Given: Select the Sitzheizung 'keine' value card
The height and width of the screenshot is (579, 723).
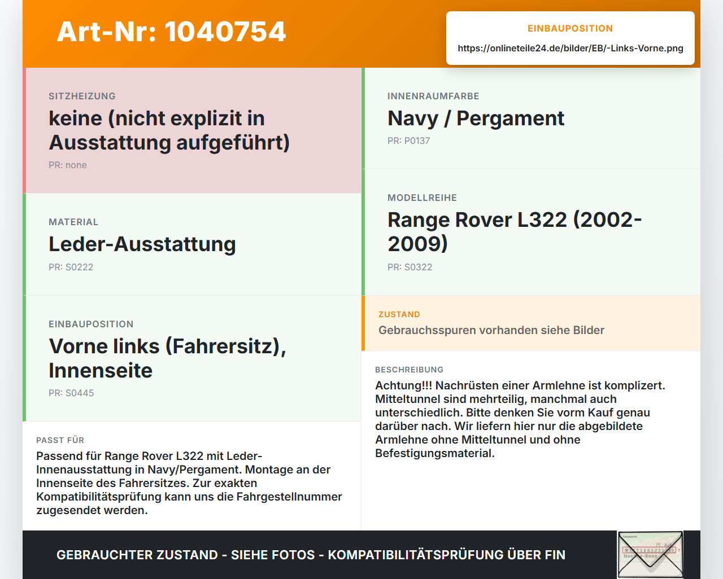Looking at the screenshot, I should click(x=192, y=130).
